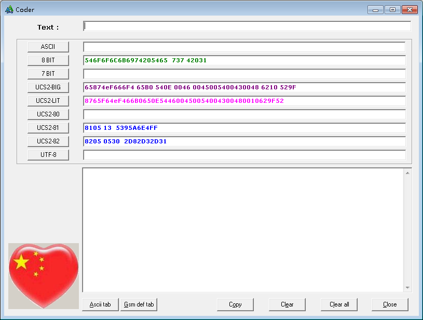Click the 8 BIT field with 546F6F6C hex
This screenshot has height=320, width=423.
tap(244, 60)
